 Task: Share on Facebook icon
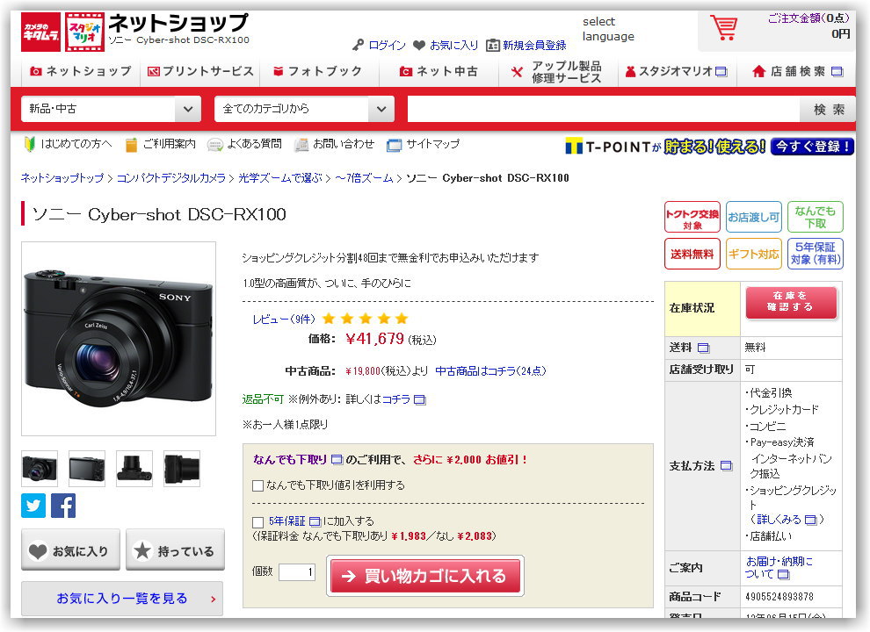click(x=63, y=505)
